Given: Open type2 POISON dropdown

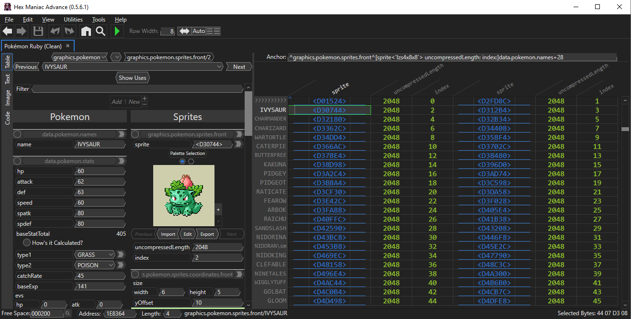Looking at the screenshot, I should 95,265.
